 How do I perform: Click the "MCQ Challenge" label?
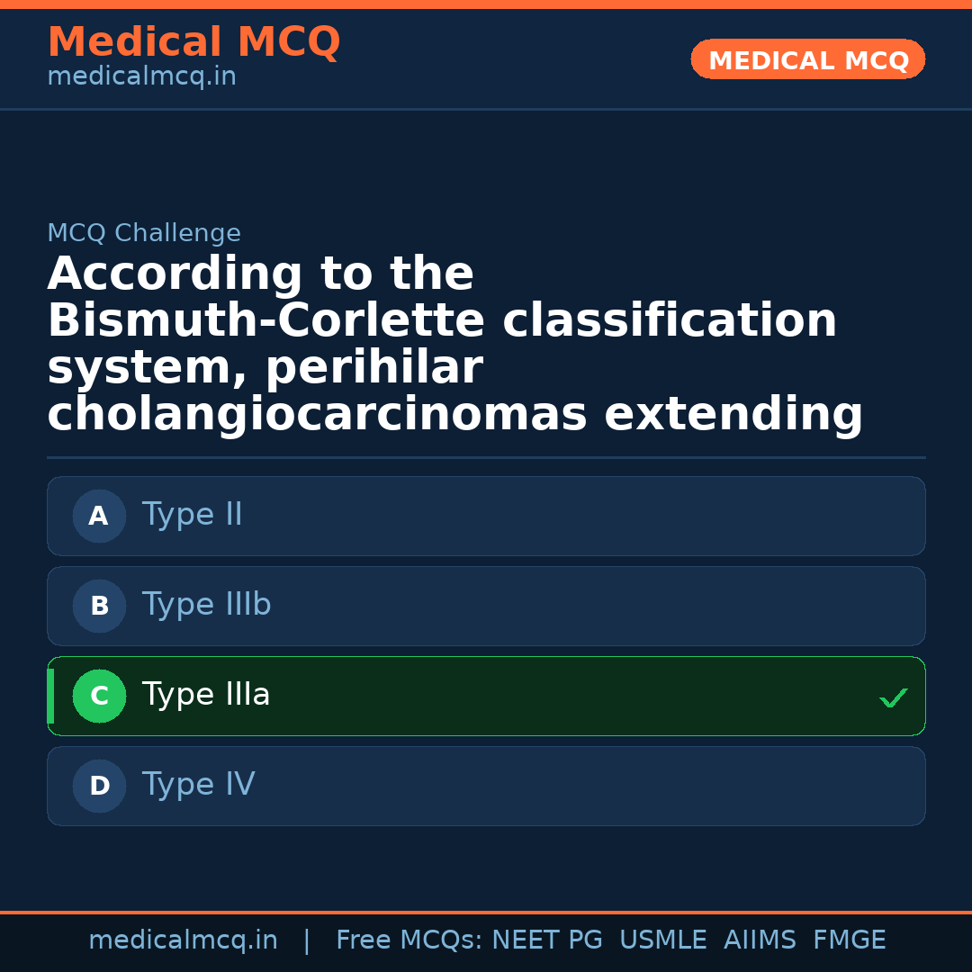tap(144, 234)
